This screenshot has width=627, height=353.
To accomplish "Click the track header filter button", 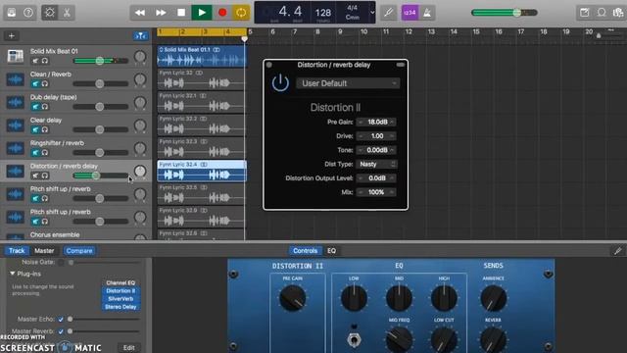I will point(140,36).
